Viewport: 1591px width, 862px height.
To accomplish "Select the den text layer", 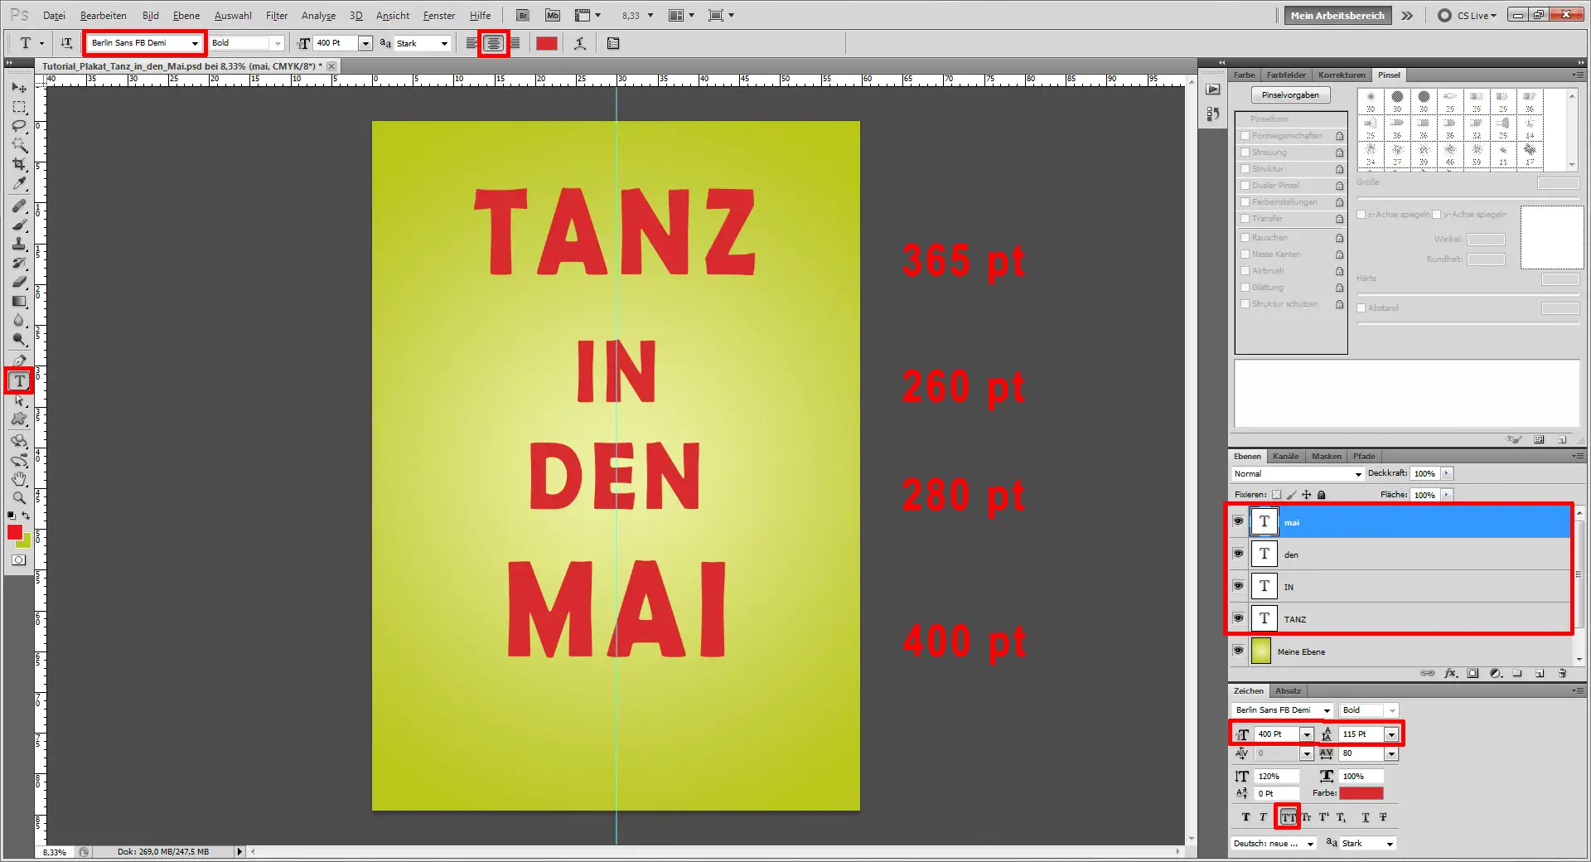I will [x=1367, y=554].
